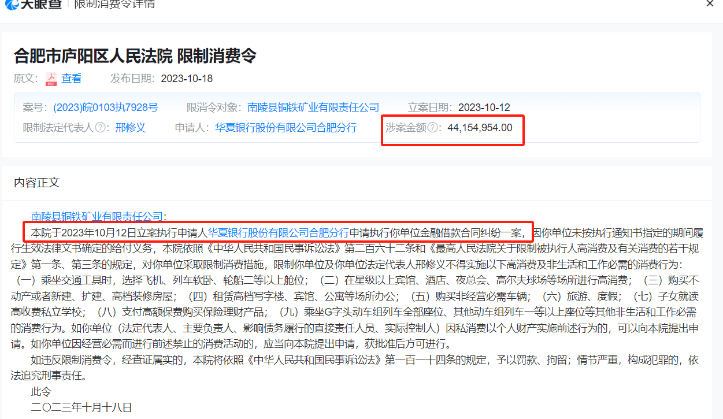Open the PDF icon next to 原文

pos(51,79)
